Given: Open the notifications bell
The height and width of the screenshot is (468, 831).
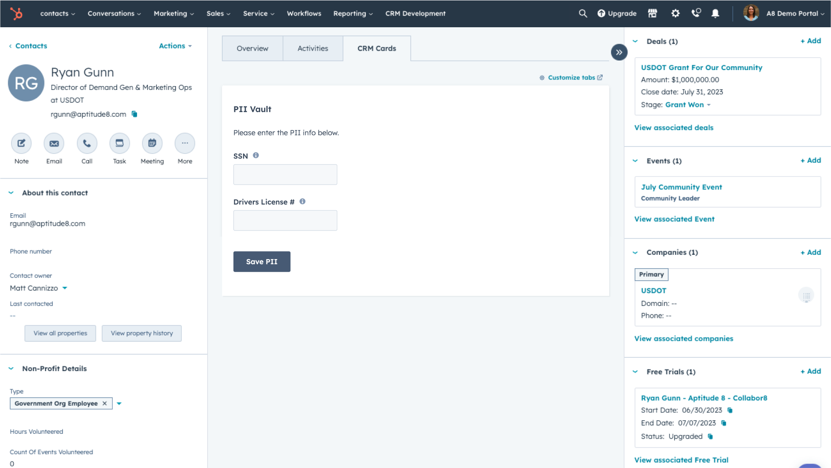Looking at the screenshot, I should point(716,13).
